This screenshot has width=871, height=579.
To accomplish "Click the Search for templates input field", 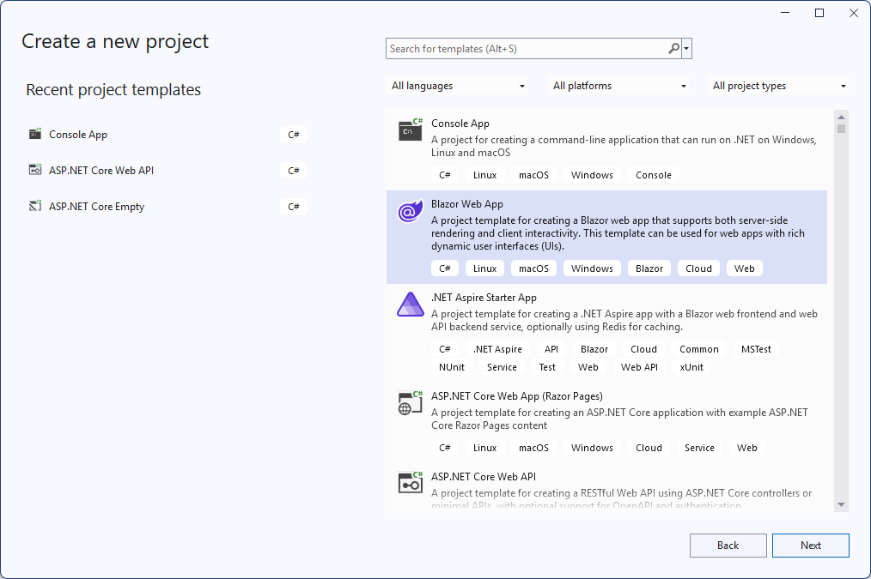I will coord(515,49).
